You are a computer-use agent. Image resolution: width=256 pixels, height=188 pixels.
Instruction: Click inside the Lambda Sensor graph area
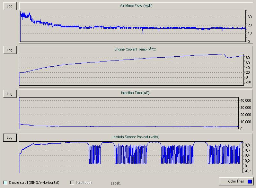(x=131, y=157)
